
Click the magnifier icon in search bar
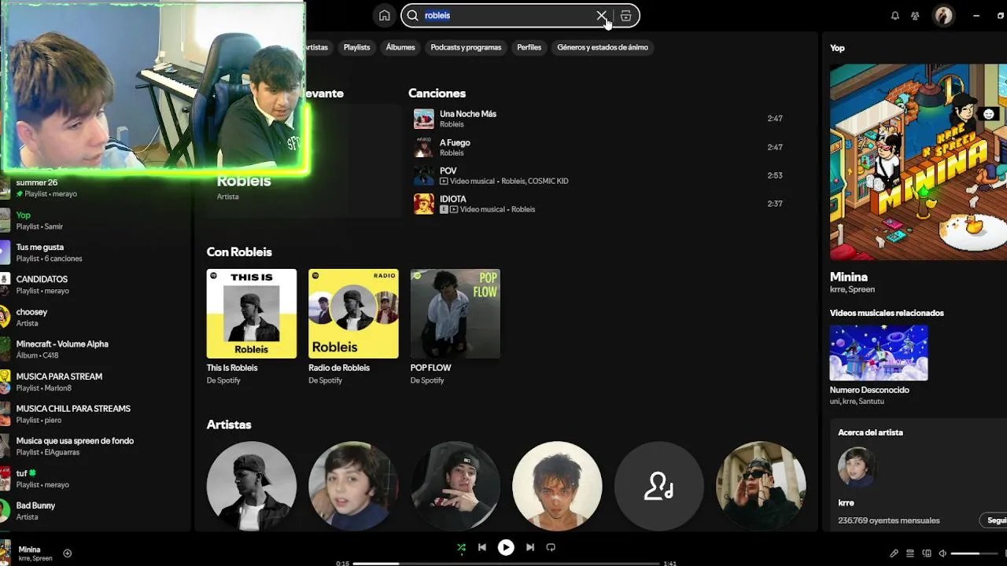[x=412, y=16]
